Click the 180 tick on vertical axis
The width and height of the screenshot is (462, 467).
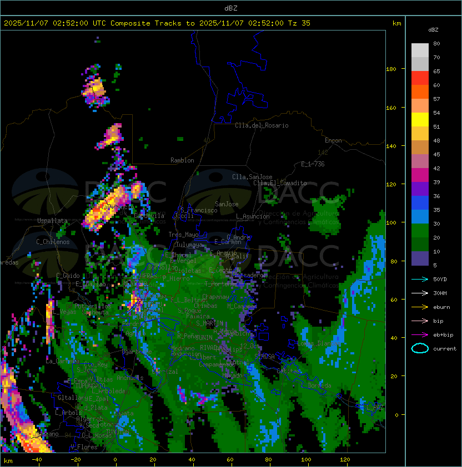[x=391, y=69]
